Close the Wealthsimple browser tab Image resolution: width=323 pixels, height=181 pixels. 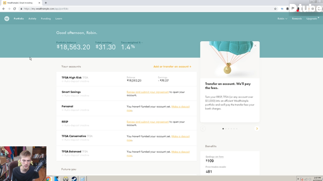[x=39, y=3]
